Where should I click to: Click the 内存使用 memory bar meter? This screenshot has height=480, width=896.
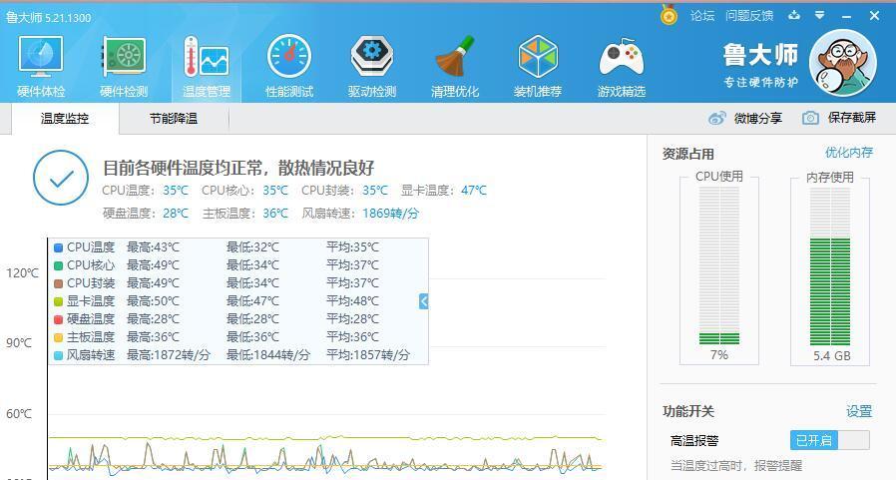(x=830, y=265)
